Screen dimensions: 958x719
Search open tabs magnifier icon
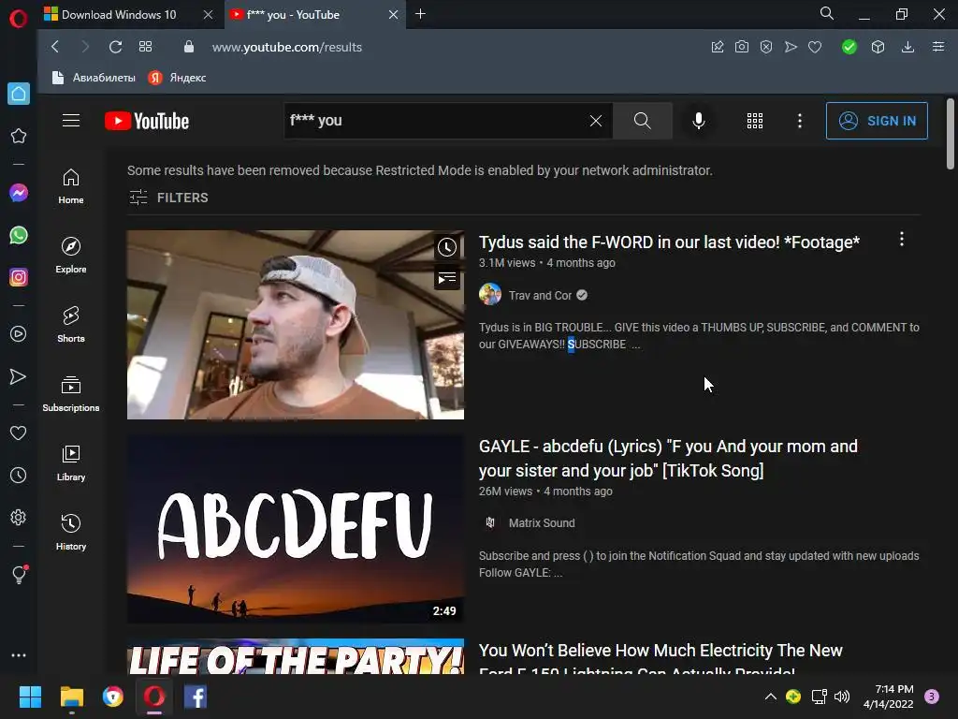point(827,13)
